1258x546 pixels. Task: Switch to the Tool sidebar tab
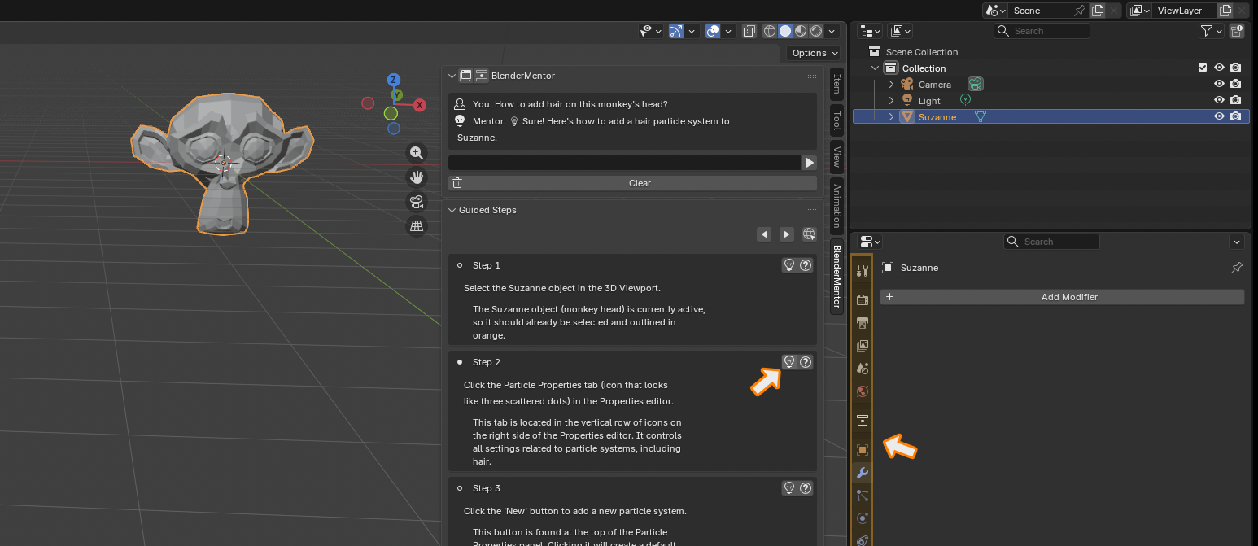pos(836,120)
